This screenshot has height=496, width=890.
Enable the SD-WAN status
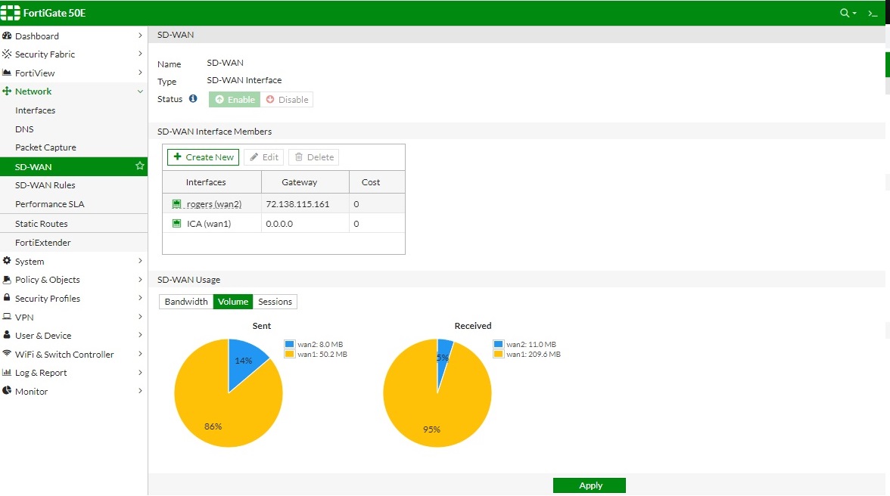[235, 100]
